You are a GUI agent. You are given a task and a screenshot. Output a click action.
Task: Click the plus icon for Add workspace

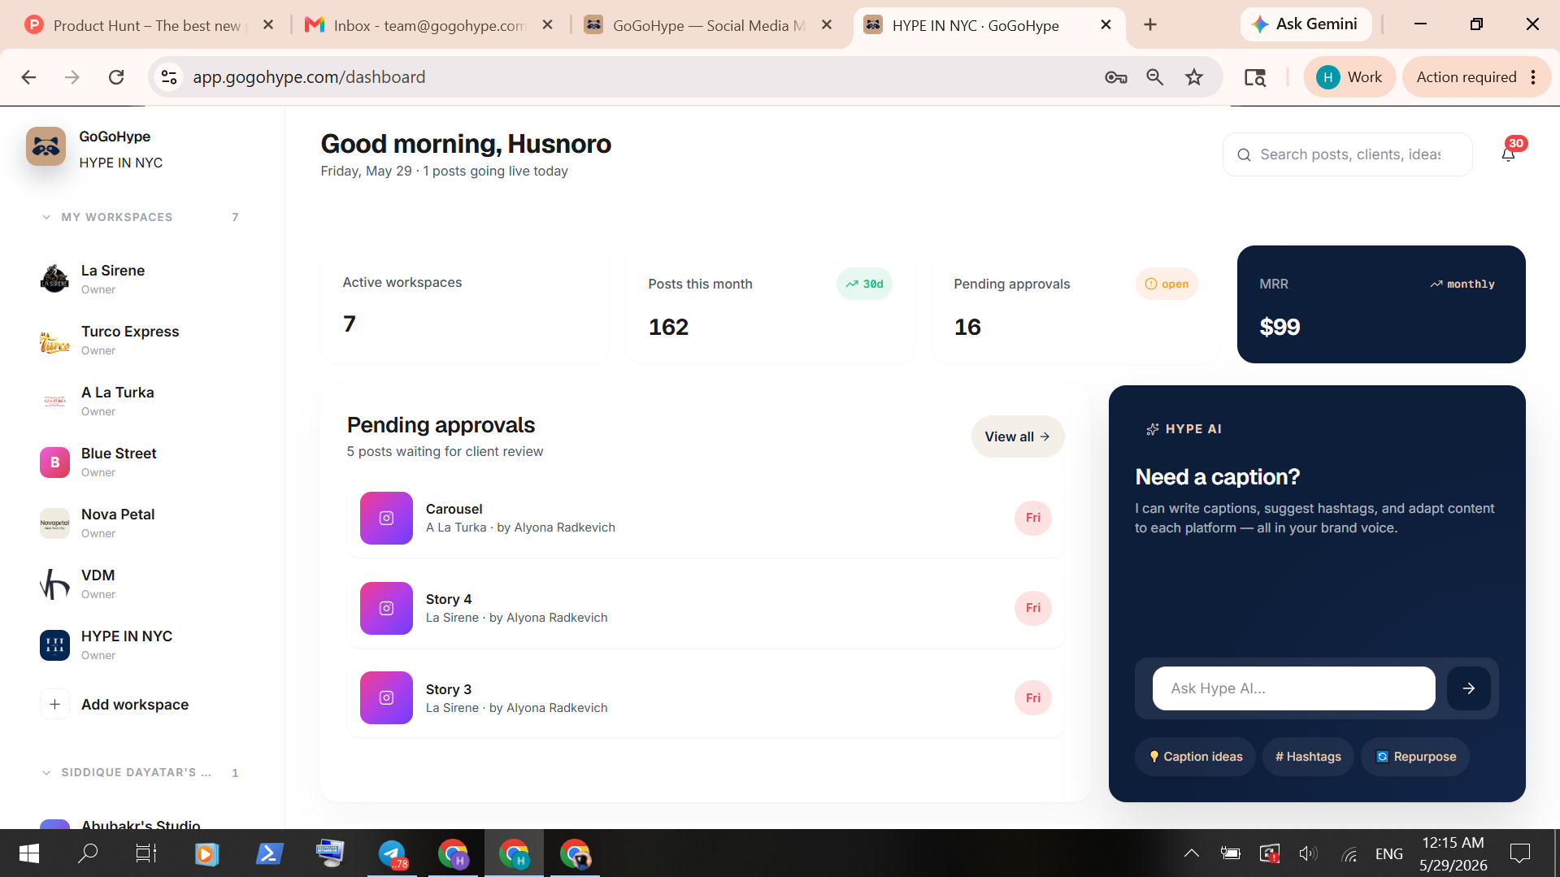click(x=54, y=705)
